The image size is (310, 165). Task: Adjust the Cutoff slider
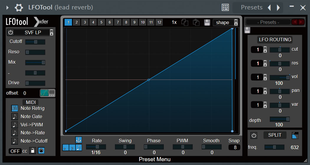pos(35,42)
